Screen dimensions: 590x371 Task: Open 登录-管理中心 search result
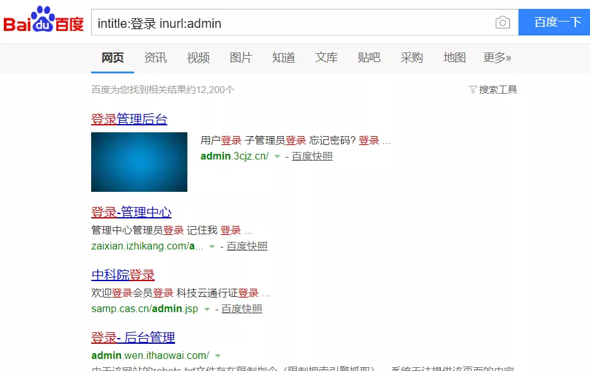(x=131, y=212)
